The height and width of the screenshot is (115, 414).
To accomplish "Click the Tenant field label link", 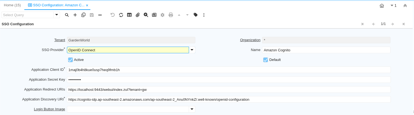I will point(59,40).
